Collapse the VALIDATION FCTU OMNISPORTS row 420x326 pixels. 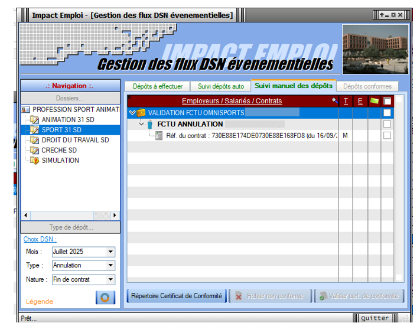132,113
